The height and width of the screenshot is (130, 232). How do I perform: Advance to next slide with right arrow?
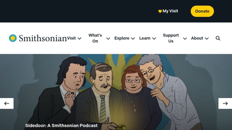pyautogui.click(x=225, y=104)
